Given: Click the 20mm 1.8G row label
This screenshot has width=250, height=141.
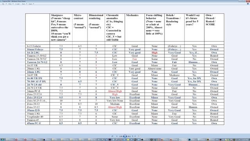Looking at the screenshot, I should (34, 69).
